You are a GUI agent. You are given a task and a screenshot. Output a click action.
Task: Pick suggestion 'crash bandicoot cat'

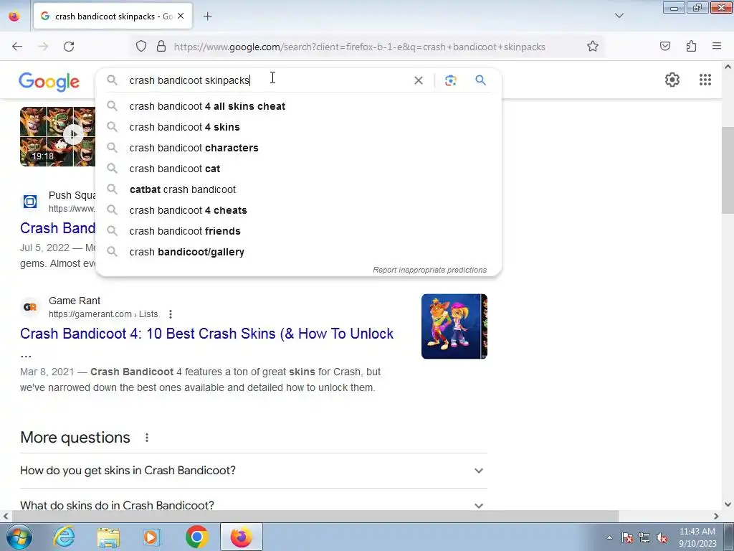(x=298, y=169)
